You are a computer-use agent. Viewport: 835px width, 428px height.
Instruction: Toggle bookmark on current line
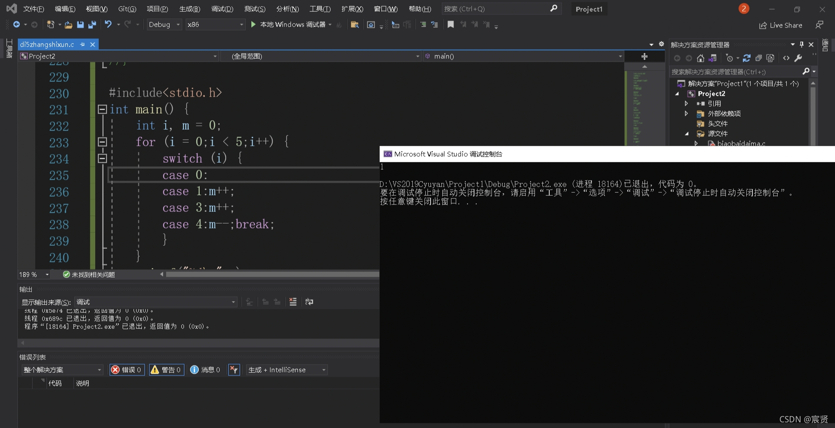[451, 25]
